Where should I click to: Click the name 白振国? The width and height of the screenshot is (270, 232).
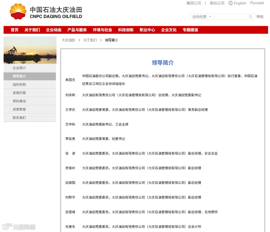(70, 183)
